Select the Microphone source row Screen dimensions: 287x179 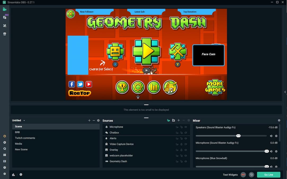point(146,127)
